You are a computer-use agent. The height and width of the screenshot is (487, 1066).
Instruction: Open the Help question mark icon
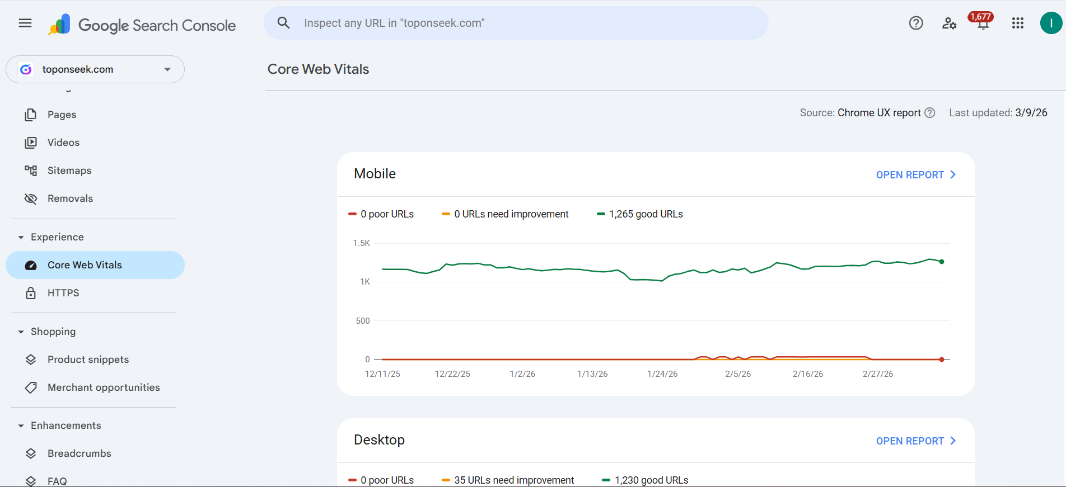(x=916, y=23)
